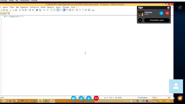
Task: Open the Кодировки menu
Action: click(x=24, y=7)
